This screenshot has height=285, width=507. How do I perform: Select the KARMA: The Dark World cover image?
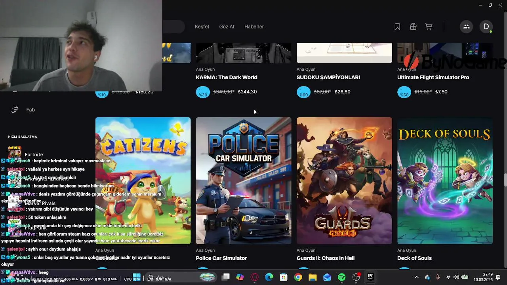tap(244, 53)
